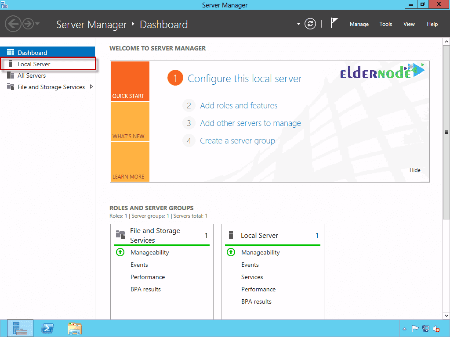The width and height of the screenshot is (450, 337).
Task: Open Events in Local Server tile
Action: click(250, 265)
